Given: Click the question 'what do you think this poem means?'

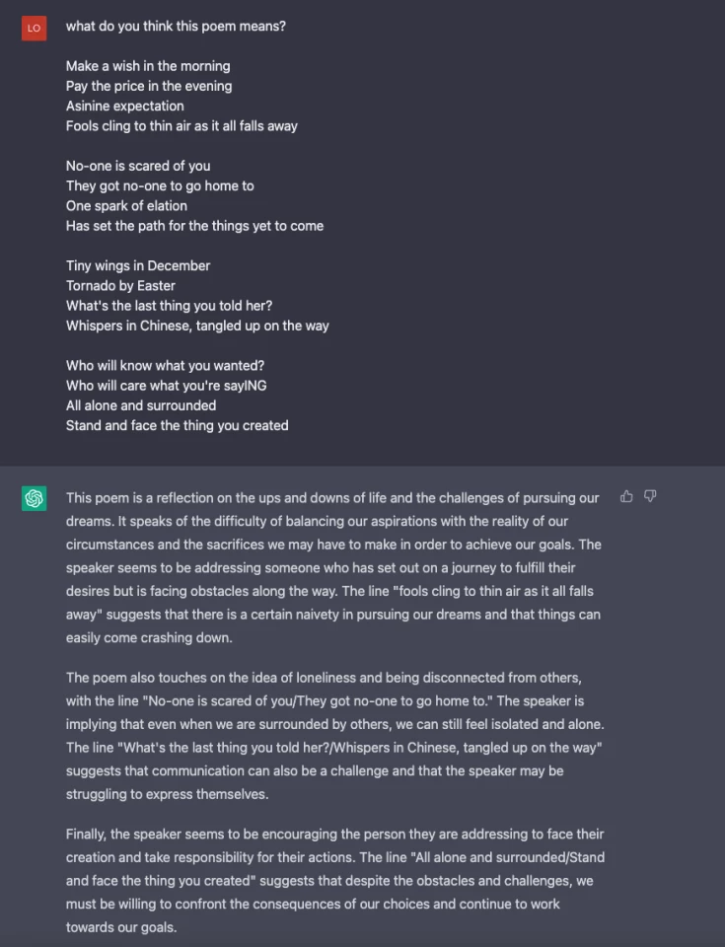Looking at the screenshot, I should click(x=176, y=26).
